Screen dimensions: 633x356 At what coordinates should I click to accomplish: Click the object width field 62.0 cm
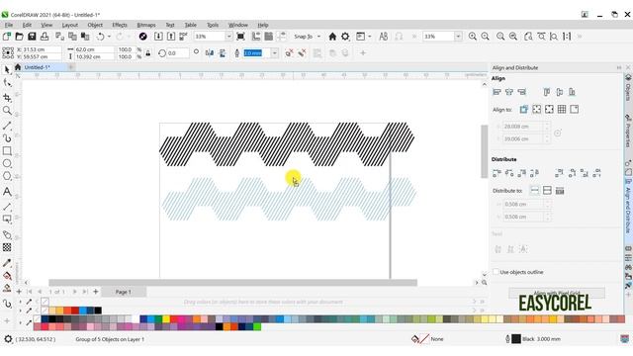(94, 49)
